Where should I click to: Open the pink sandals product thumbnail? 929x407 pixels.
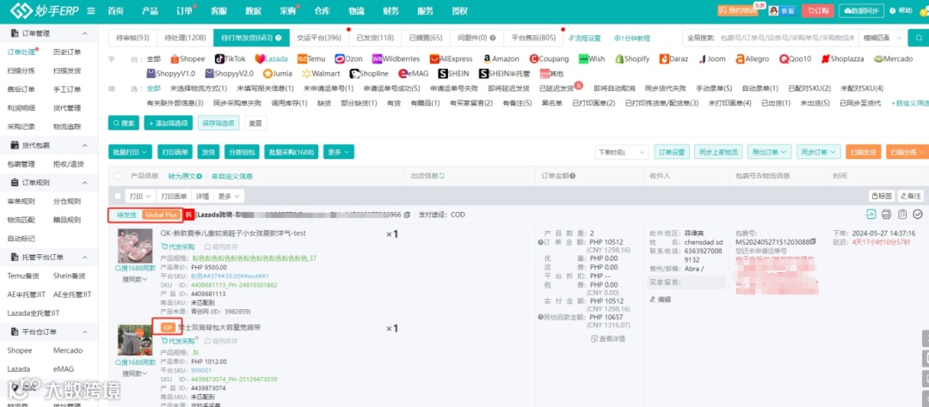(135, 246)
